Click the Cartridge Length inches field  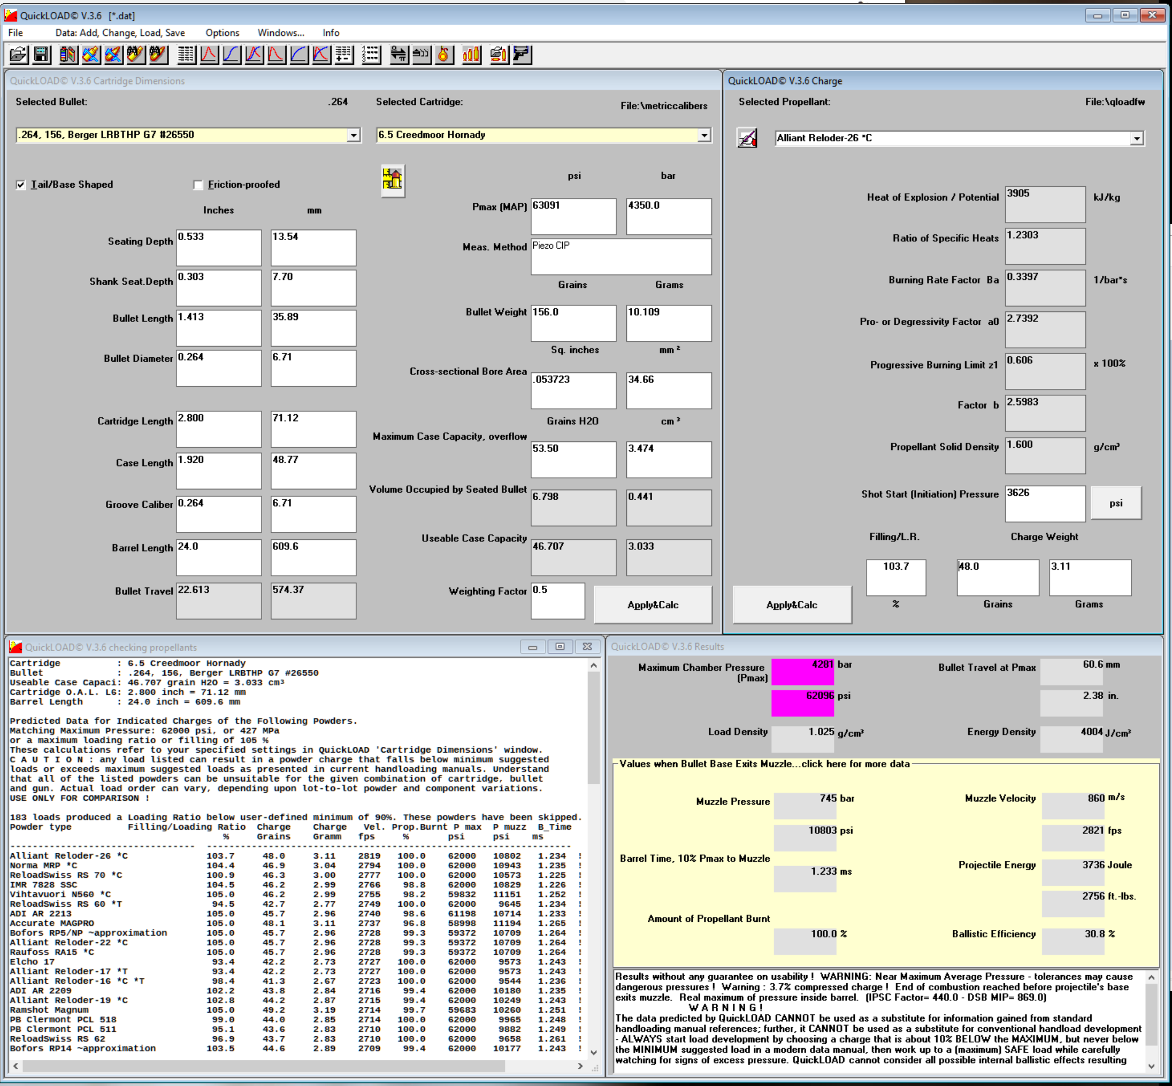[219, 429]
